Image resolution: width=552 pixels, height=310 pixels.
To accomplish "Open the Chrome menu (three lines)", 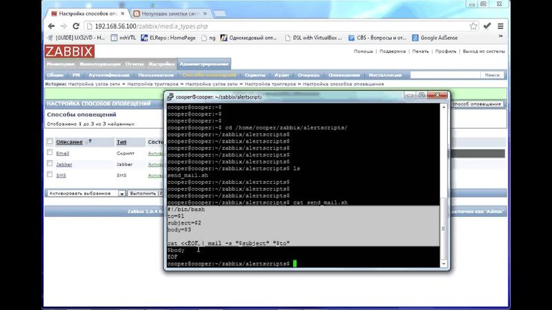I will click(500, 26).
